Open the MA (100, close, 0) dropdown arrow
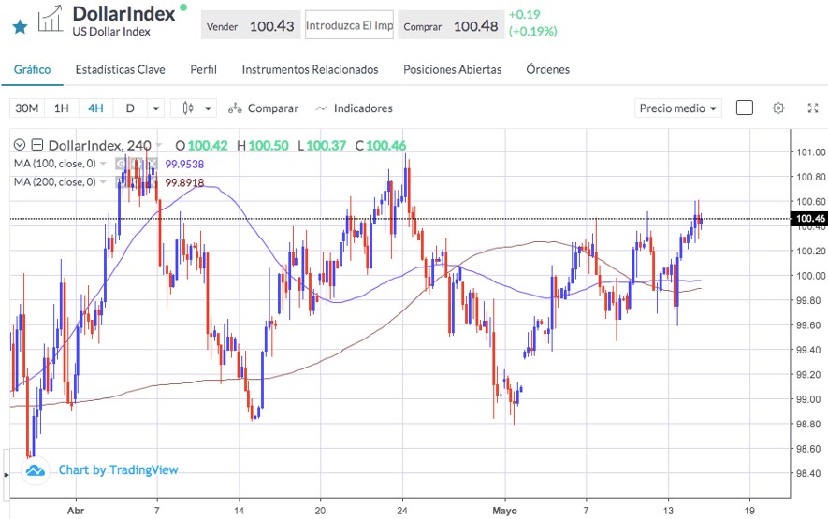 pos(103,164)
